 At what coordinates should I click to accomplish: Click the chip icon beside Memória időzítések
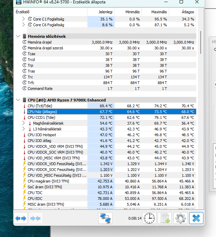click(24, 36)
